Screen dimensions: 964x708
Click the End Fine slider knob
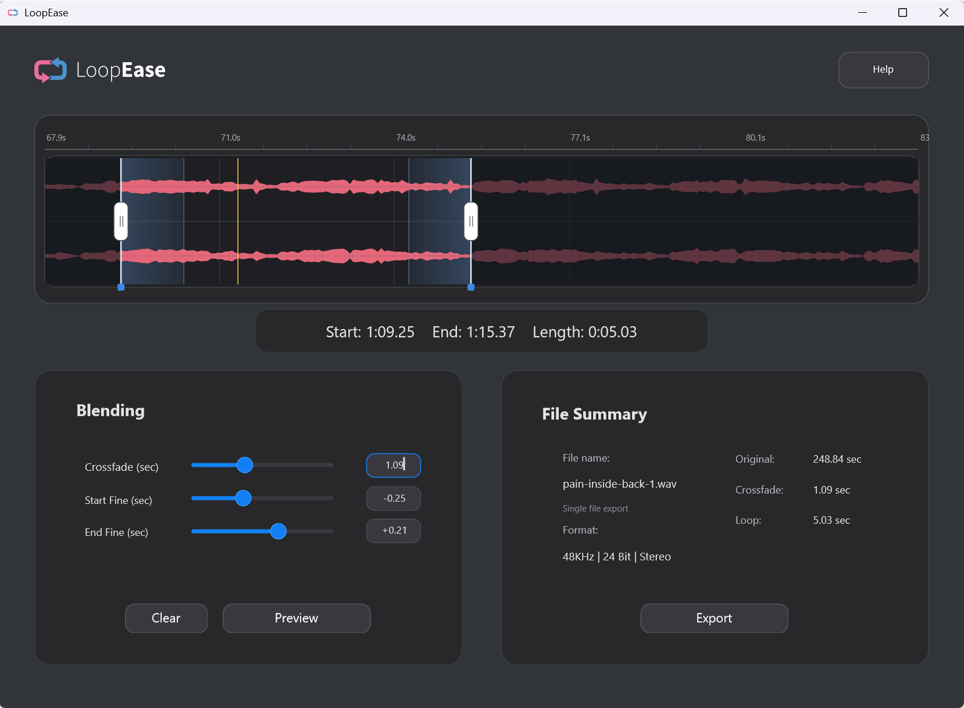[279, 531]
